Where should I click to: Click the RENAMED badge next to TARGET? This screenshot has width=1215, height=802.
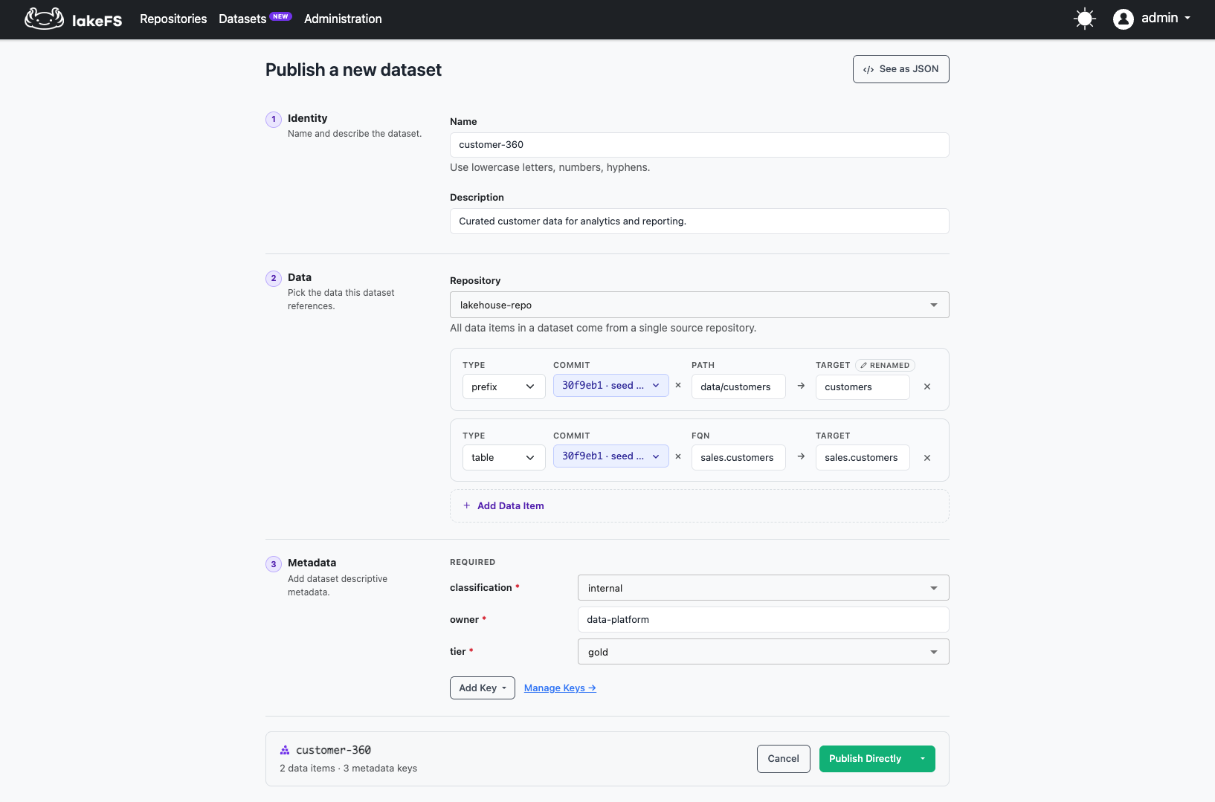885,365
